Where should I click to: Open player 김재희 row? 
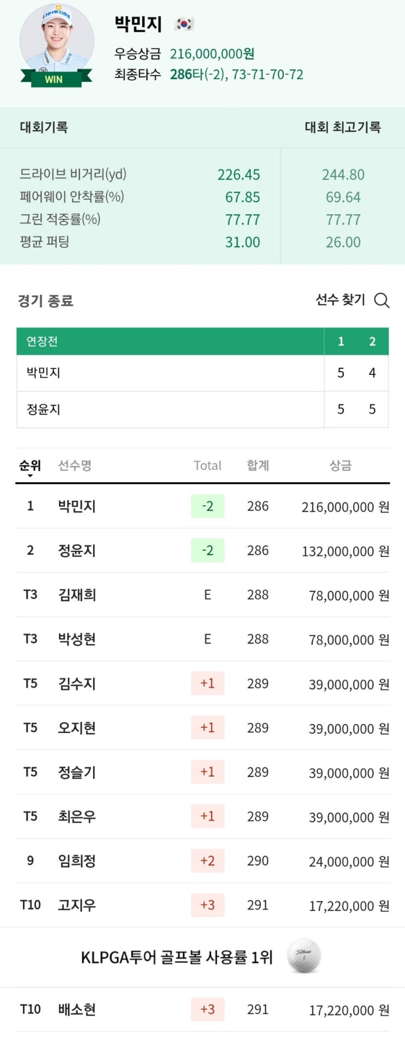[77, 595]
